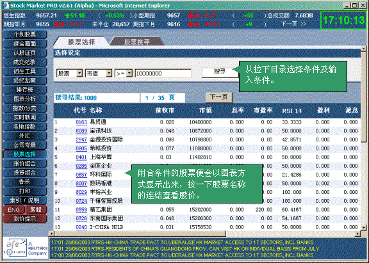Open stock code 2947 link

coord(81,139)
